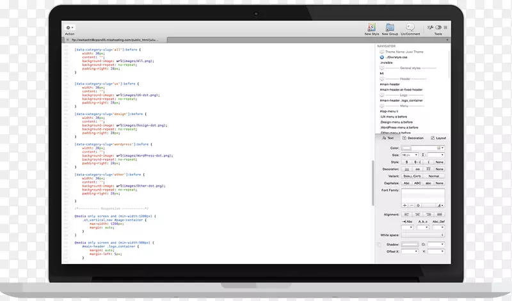Screen dimensions: 512x301
Task: Open the Action gear dropdown
Action: (x=69, y=28)
